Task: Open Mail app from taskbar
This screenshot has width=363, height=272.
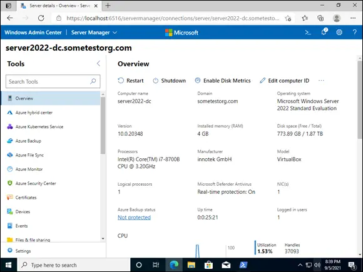Action: point(226,265)
